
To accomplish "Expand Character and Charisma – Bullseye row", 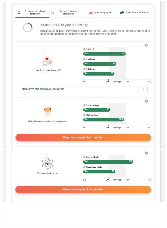I will pyautogui.click(x=83, y=89).
